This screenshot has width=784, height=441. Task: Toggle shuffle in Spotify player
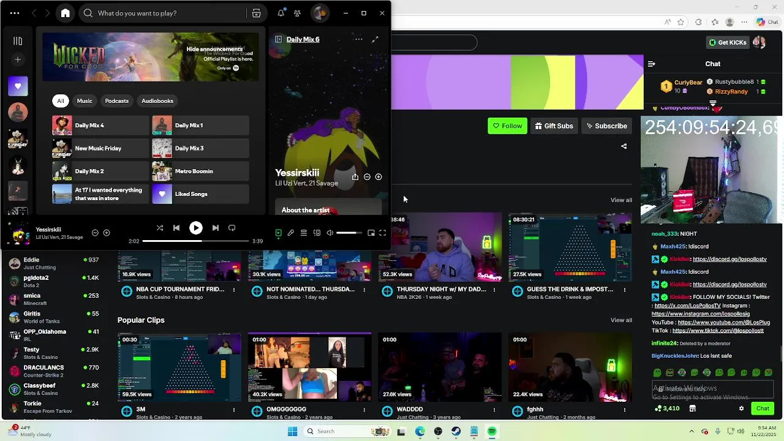pyautogui.click(x=160, y=228)
